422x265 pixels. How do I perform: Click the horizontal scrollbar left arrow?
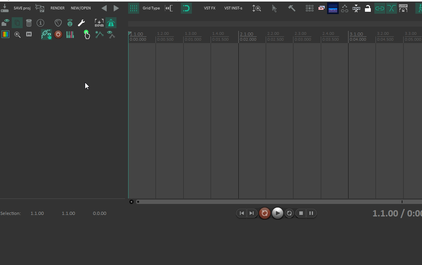point(131,202)
